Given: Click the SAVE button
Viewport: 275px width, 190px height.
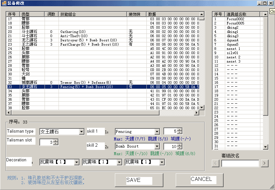Looking at the screenshot, I should pyautogui.click(x=139, y=180).
